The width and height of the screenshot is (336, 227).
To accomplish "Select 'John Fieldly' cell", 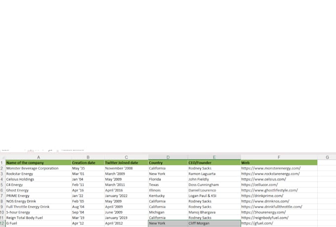I will pyautogui.click(x=214, y=179).
